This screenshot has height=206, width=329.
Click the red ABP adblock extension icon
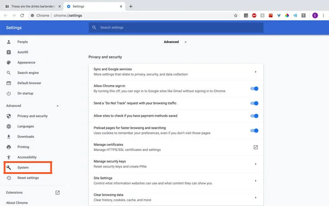tap(254, 15)
